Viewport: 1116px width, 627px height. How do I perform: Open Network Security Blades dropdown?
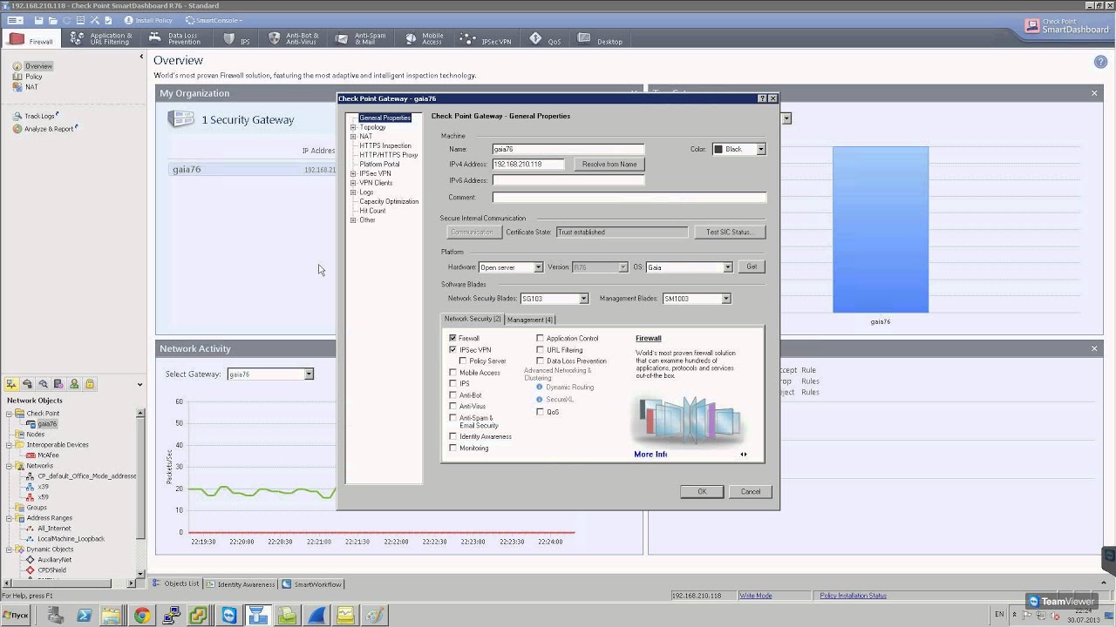click(x=583, y=299)
